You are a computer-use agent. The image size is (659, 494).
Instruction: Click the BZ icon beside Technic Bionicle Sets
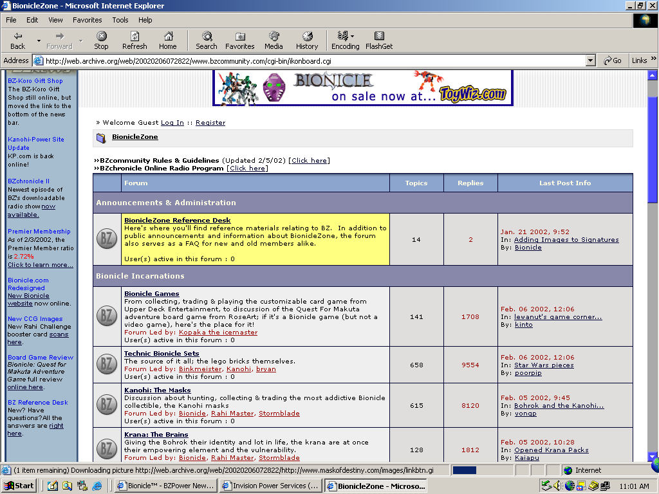[107, 365]
